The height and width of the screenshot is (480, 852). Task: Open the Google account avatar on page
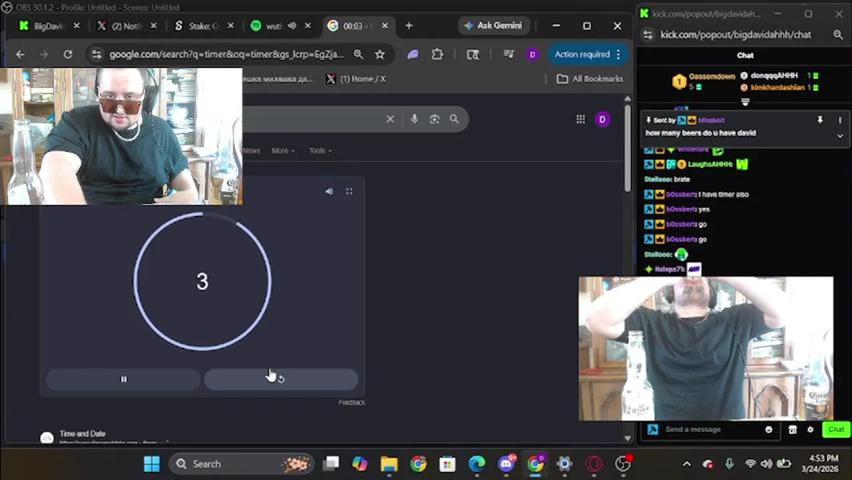tap(602, 119)
